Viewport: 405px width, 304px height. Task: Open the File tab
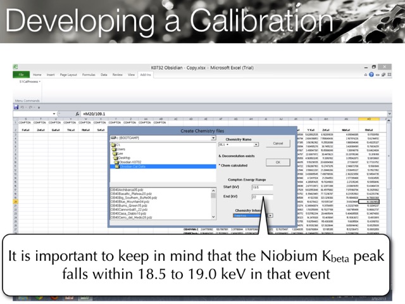pos(22,74)
